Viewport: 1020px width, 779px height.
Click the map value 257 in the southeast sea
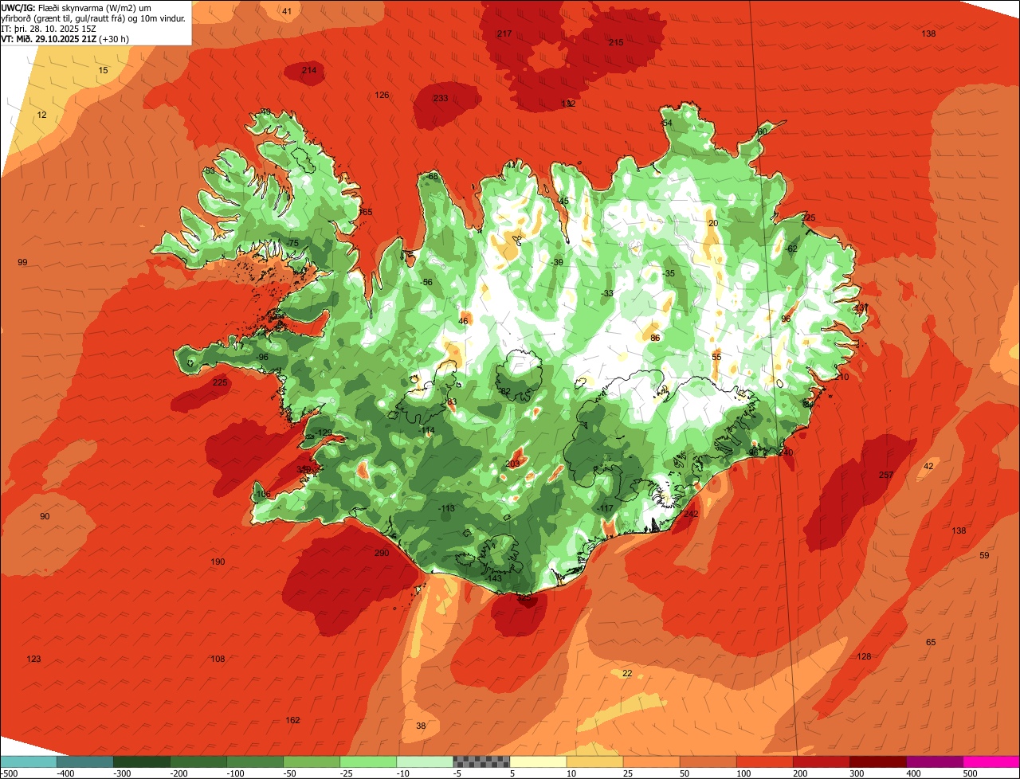pyautogui.click(x=886, y=475)
